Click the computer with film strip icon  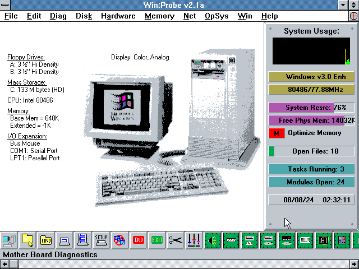(x=83, y=240)
